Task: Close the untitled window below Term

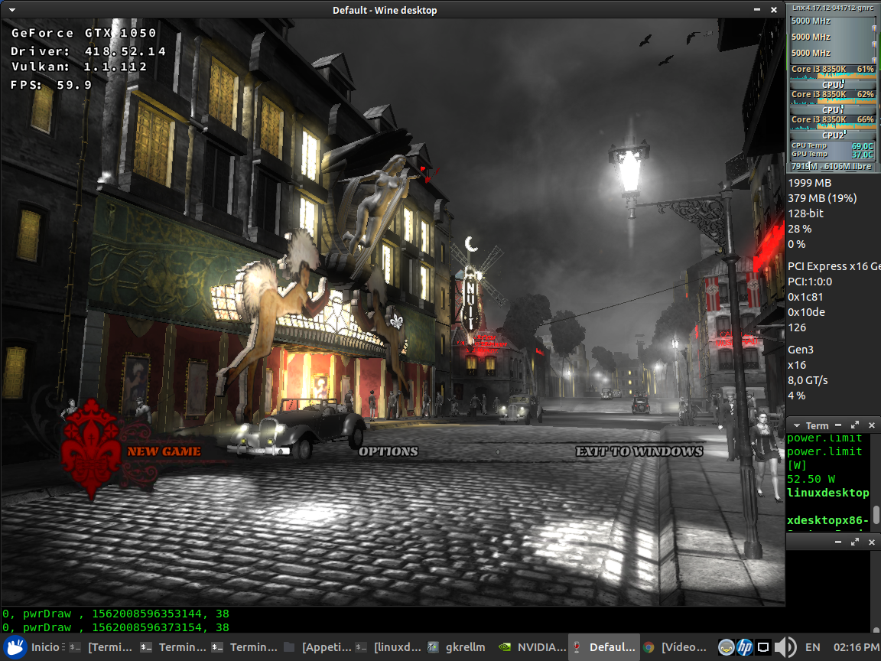Action: [872, 542]
